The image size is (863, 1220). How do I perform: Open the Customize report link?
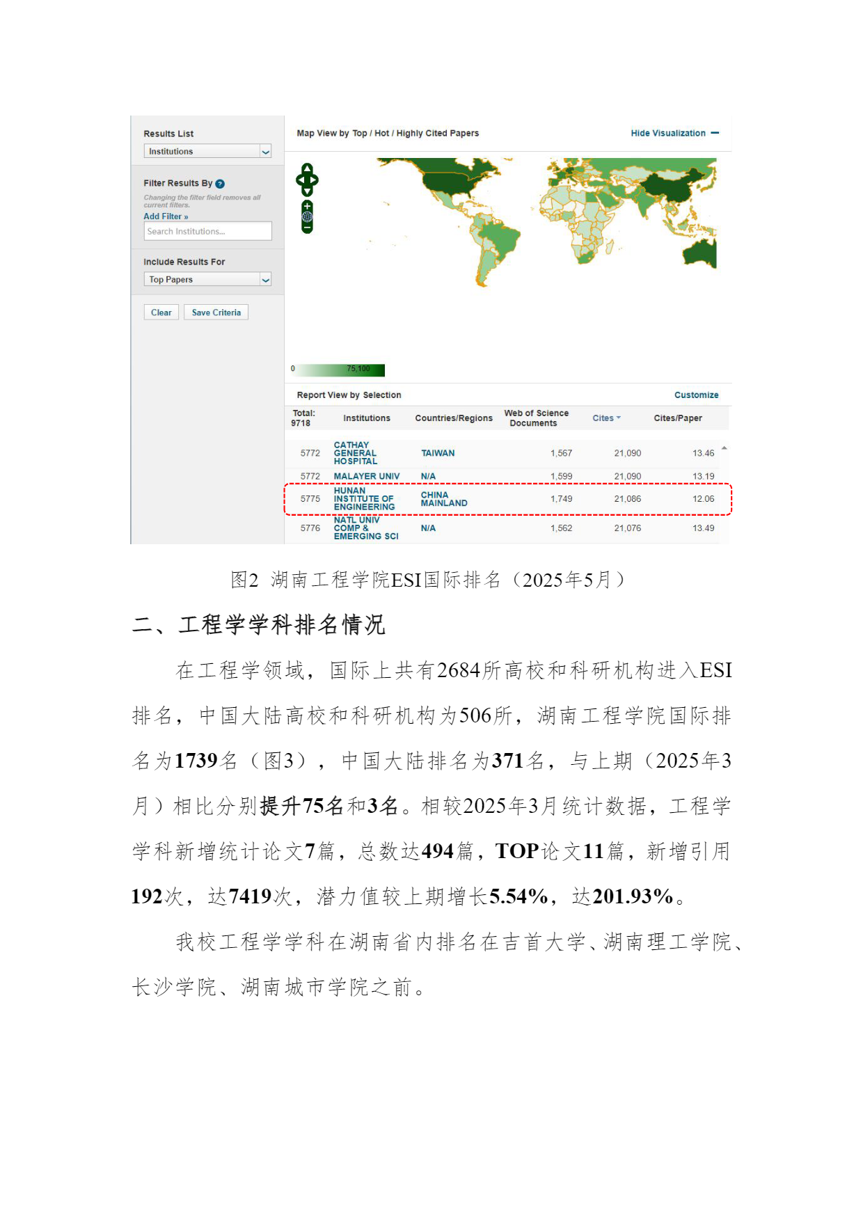(696, 395)
